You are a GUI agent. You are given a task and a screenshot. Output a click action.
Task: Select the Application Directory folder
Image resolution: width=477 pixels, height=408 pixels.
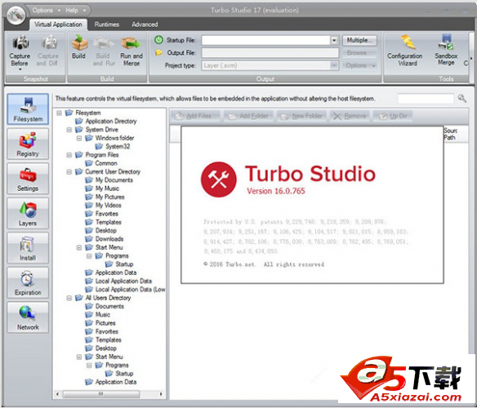(105, 122)
